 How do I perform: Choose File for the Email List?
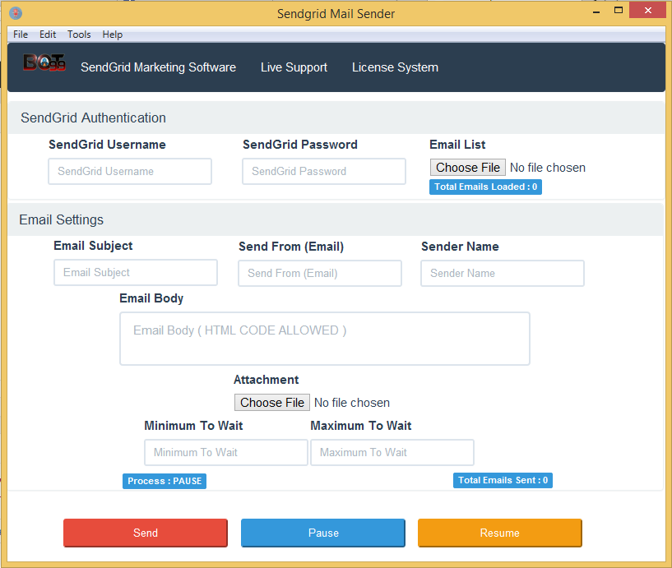point(468,168)
